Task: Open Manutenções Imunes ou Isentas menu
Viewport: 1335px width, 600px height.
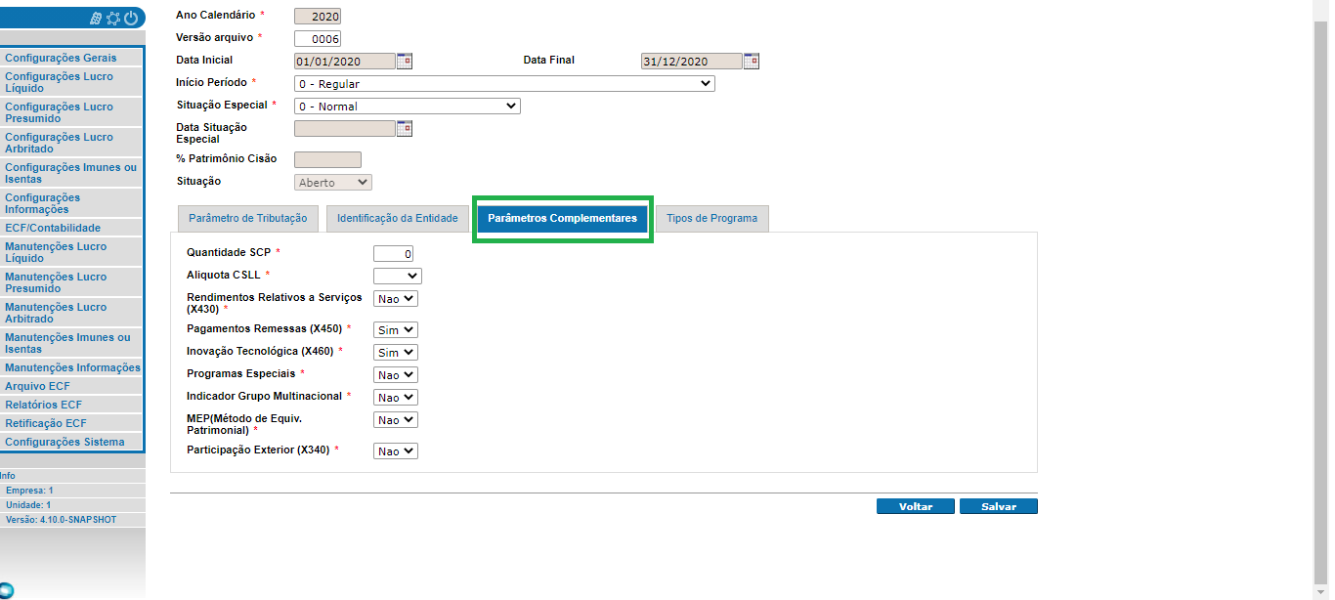Action: tap(72, 343)
